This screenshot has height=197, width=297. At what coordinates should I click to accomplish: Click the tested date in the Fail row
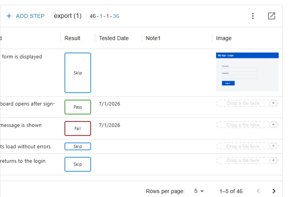109,125
